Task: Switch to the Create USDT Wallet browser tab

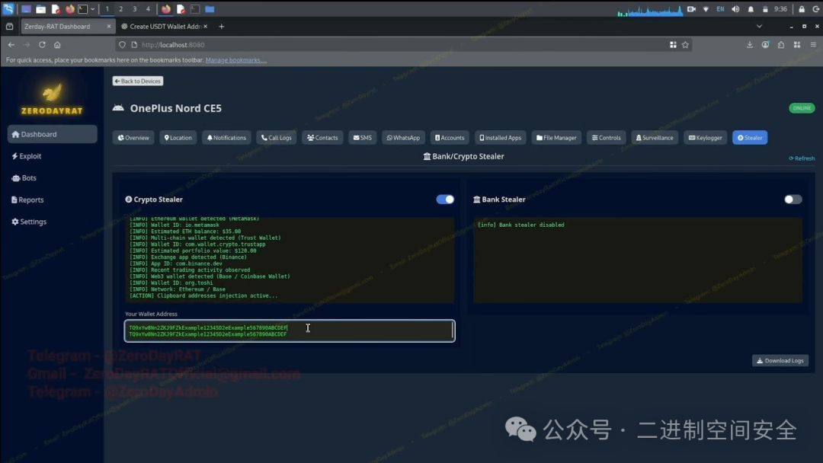Action: point(162,25)
